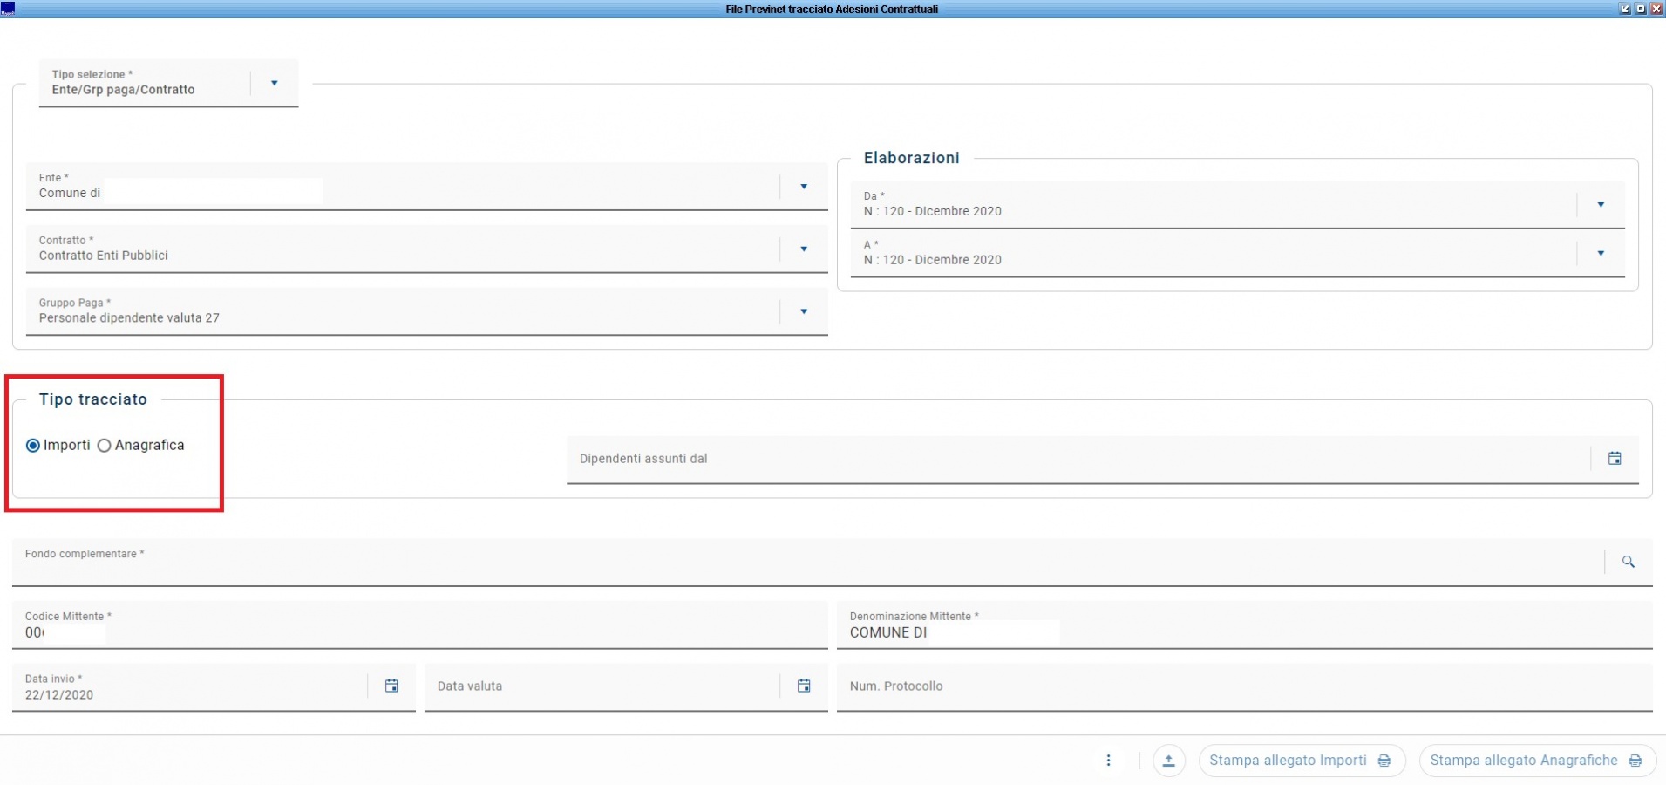Click Stampa allegato Importi button
1666x785 pixels.
coord(1300,761)
